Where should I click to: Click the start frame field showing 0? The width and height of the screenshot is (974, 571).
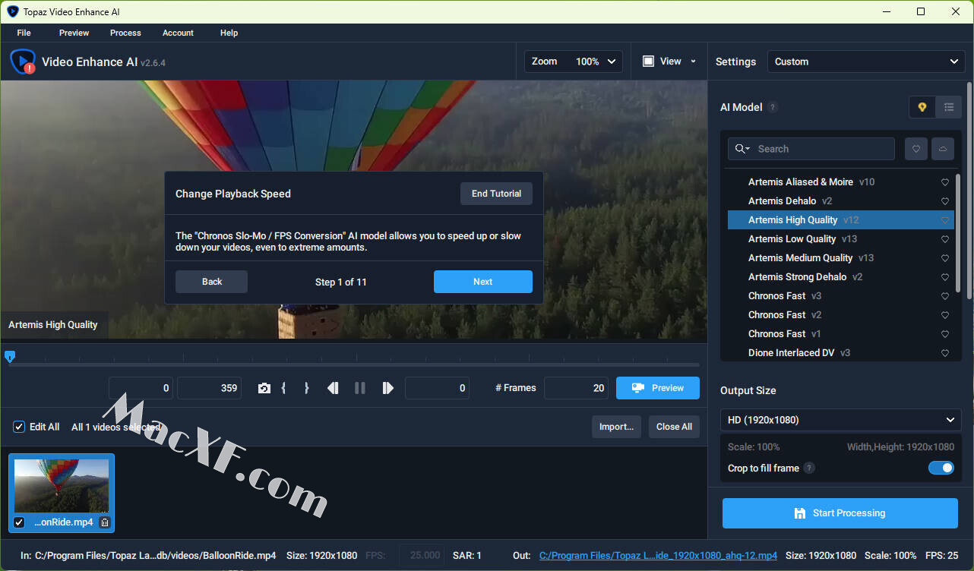coord(141,388)
